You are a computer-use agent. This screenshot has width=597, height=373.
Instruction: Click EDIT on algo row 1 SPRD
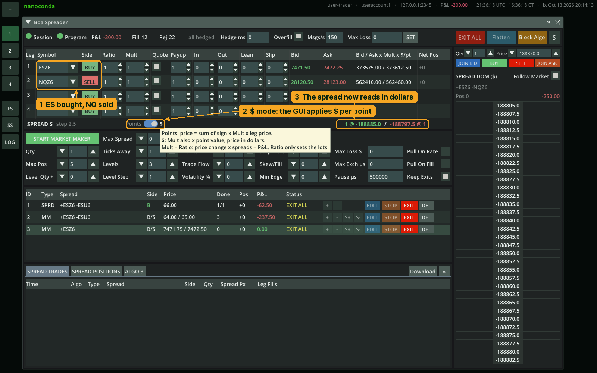372,206
